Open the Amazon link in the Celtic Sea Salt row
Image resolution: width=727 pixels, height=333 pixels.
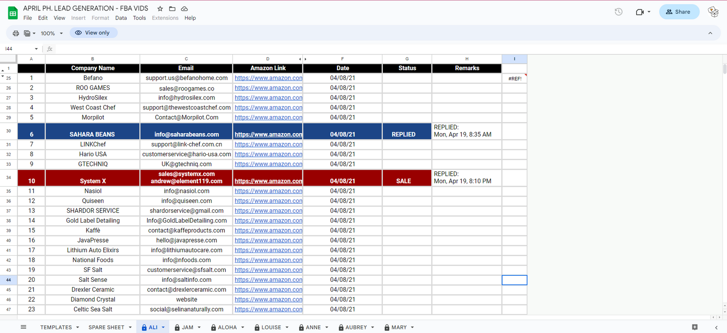pos(268,309)
